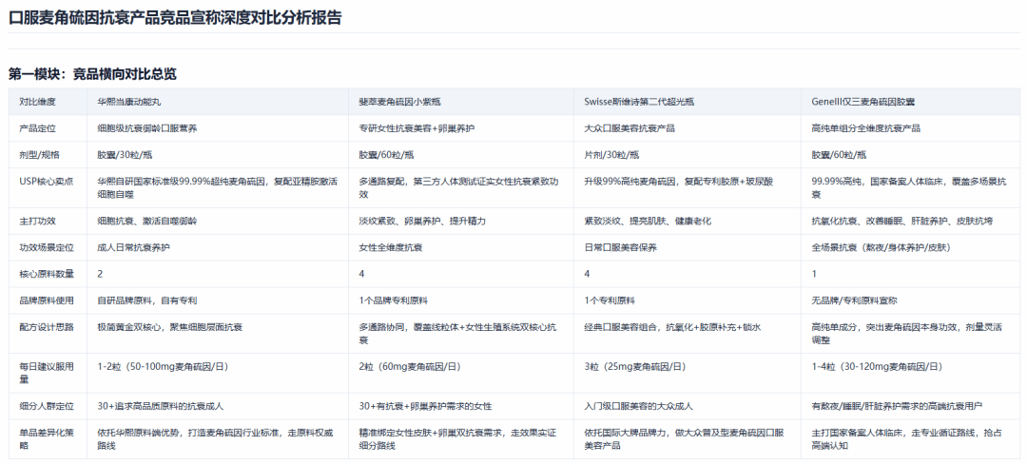Select the cell starting "高纯单成分，突出麦角硫因"

pos(909,334)
